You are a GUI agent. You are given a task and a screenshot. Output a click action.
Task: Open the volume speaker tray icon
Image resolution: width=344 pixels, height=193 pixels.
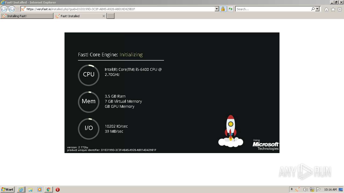[305, 190]
